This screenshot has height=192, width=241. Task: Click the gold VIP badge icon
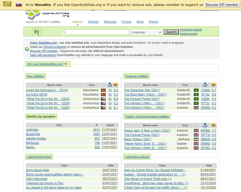click(7, 5)
